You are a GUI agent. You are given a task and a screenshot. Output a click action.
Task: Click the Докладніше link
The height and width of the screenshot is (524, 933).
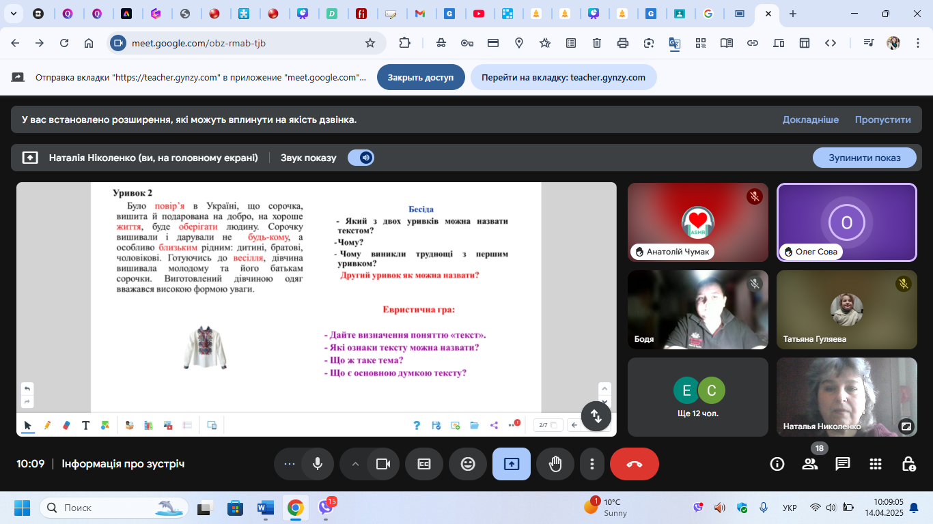811,119
